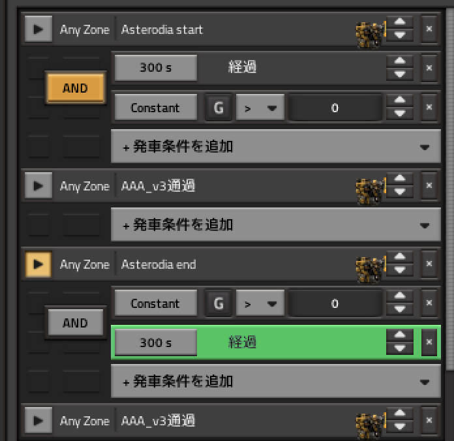The image size is (454, 441).
Task: Select the G signal icon under Asterodia start
Action: click(x=219, y=108)
